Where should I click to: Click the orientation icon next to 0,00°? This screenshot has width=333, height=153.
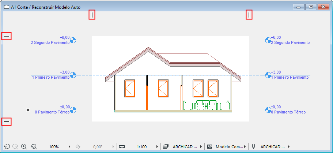click(x=78, y=147)
